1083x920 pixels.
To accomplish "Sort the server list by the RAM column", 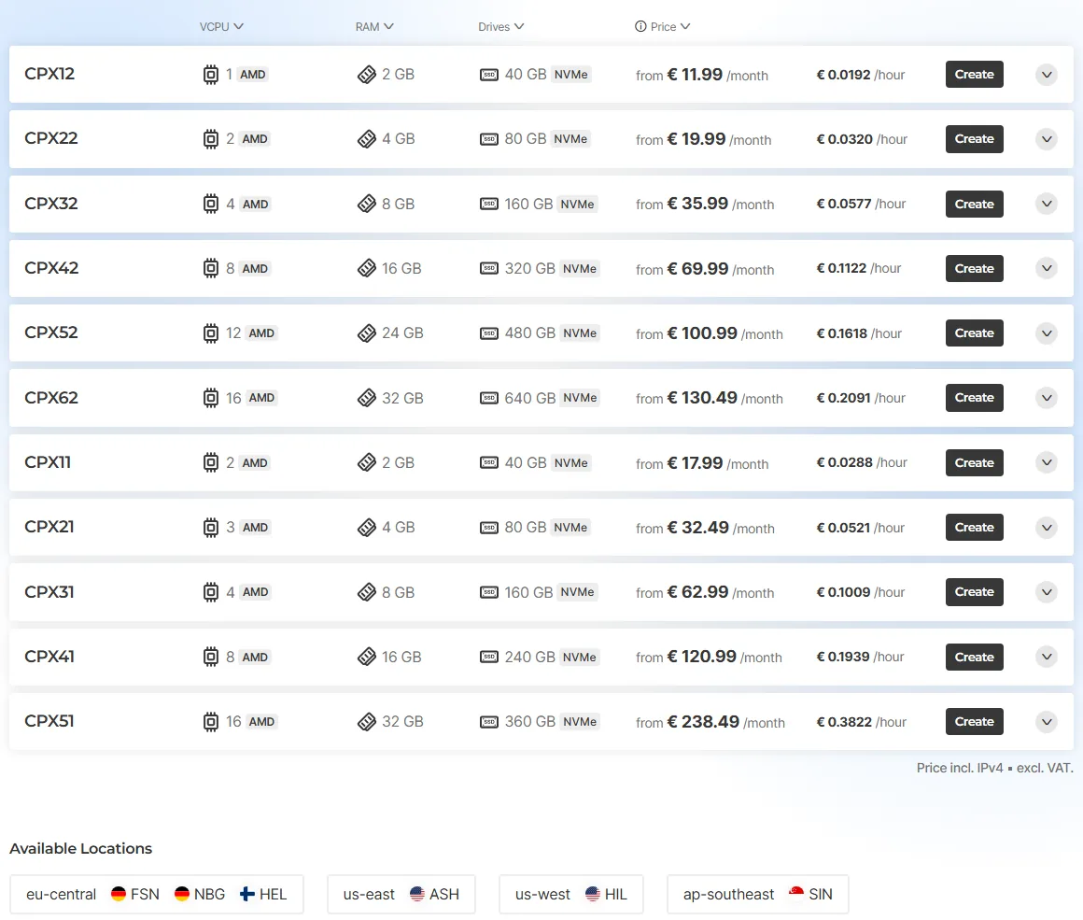I will [374, 26].
